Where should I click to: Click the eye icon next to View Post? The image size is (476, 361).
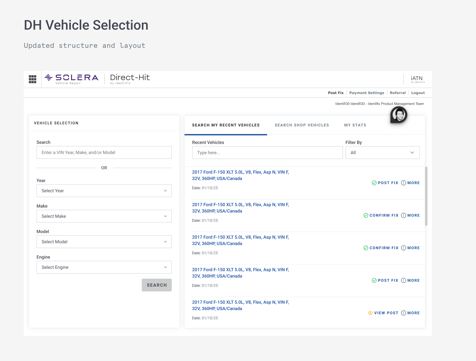click(x=370, y=313)
